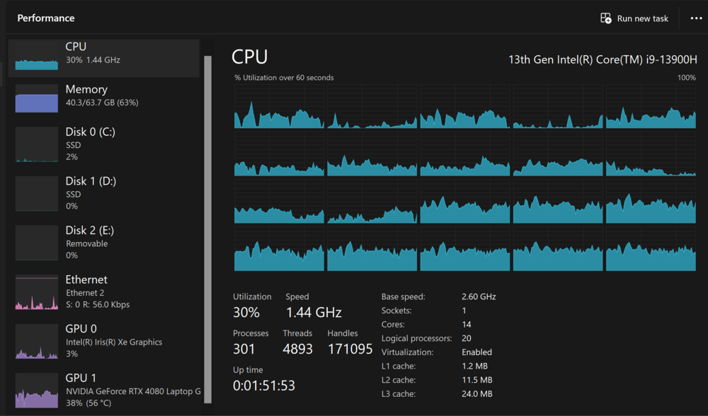The image size is (708, 416).
Task: Click the CPU mini graph thumbnail
Action: [37, 56]
